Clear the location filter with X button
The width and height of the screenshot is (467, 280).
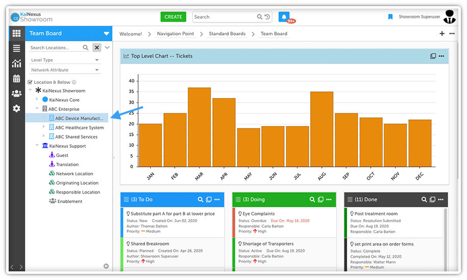[x=97, y=48]
